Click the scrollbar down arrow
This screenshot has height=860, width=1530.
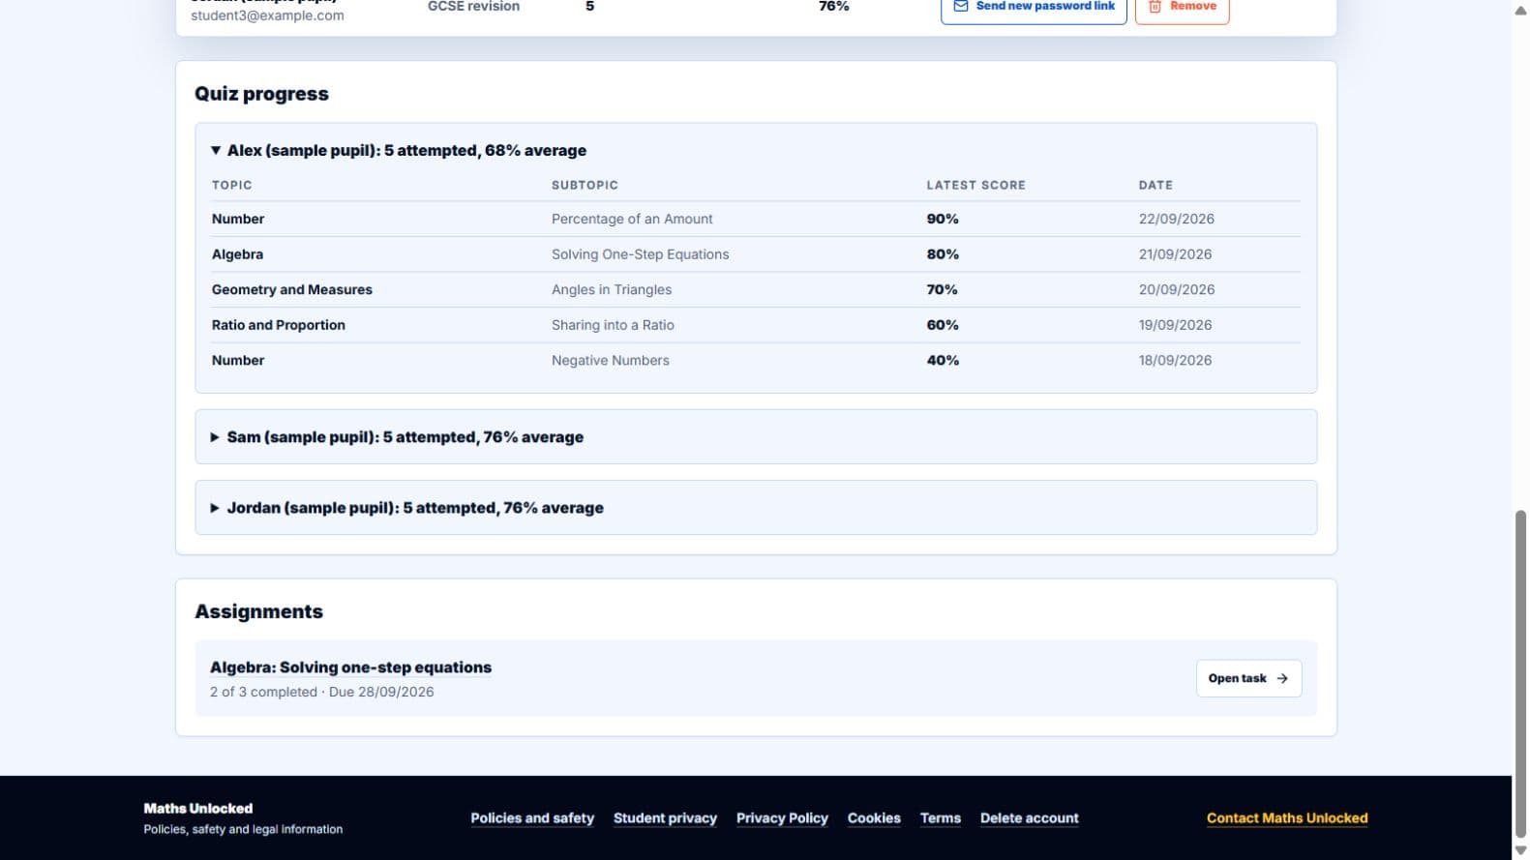(x=1520, y=850)
